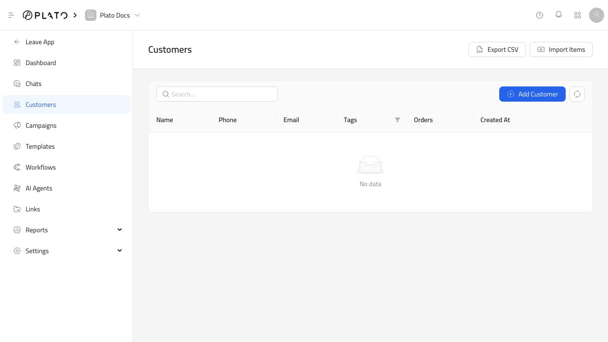Click the Links icon in the sidebar
This screenshot has width=608, height=342.
coord(17,209)
